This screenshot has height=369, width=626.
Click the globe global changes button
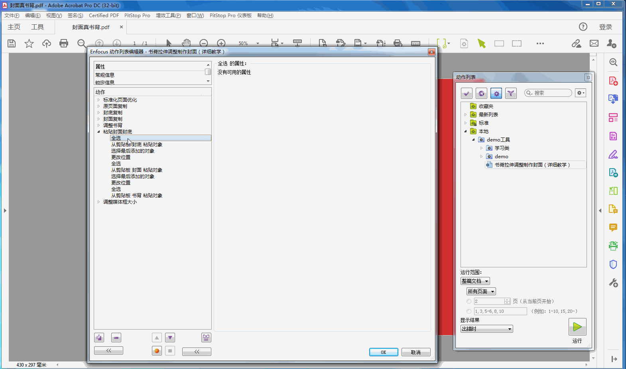coord(481,93)
